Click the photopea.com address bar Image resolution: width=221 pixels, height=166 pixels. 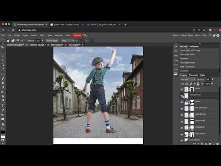[x=105, y=30]
